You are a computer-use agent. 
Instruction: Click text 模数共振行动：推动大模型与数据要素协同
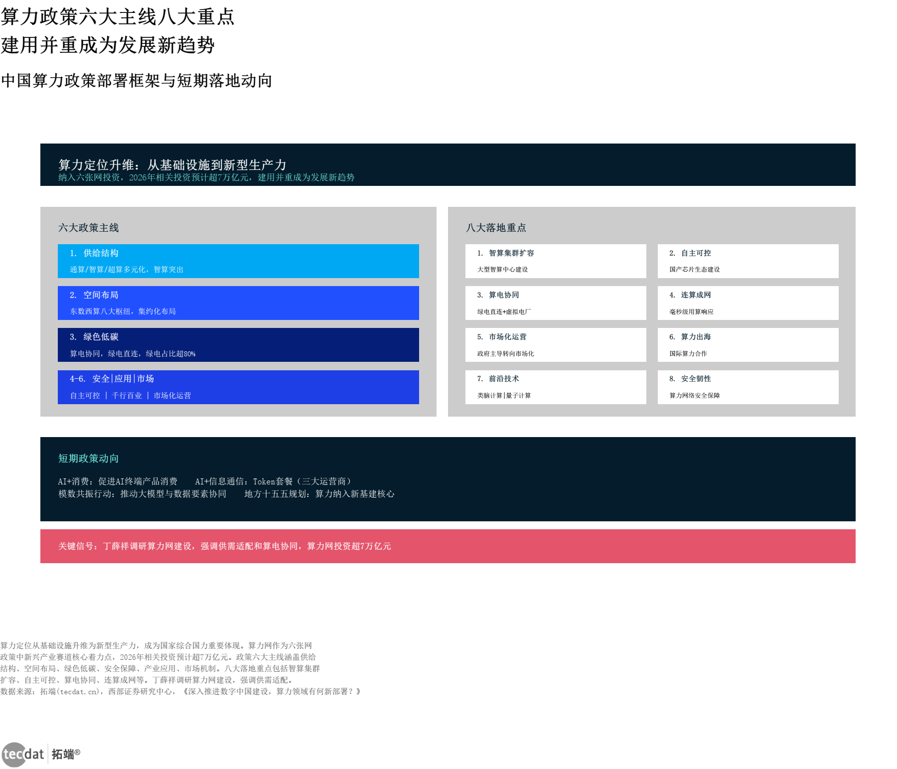point(143,494)
